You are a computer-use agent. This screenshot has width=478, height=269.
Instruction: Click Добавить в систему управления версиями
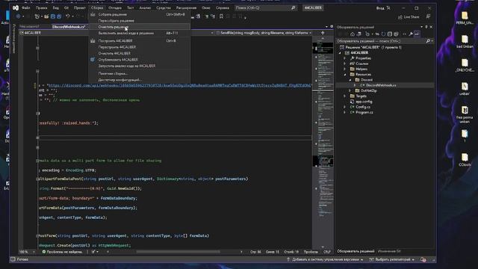[x=325, y=259]
